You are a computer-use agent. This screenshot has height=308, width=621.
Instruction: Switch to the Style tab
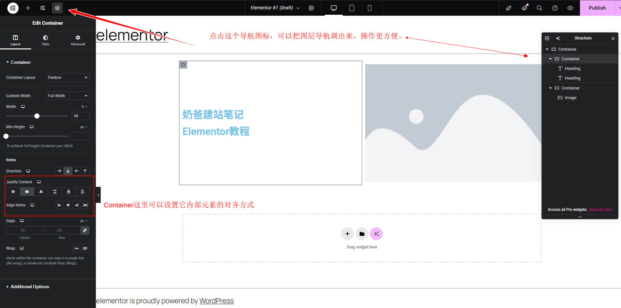point(46,40)
